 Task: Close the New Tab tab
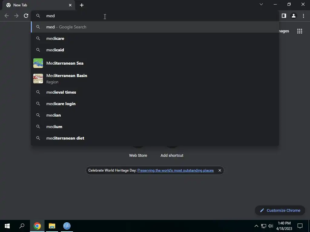point(70,5)
